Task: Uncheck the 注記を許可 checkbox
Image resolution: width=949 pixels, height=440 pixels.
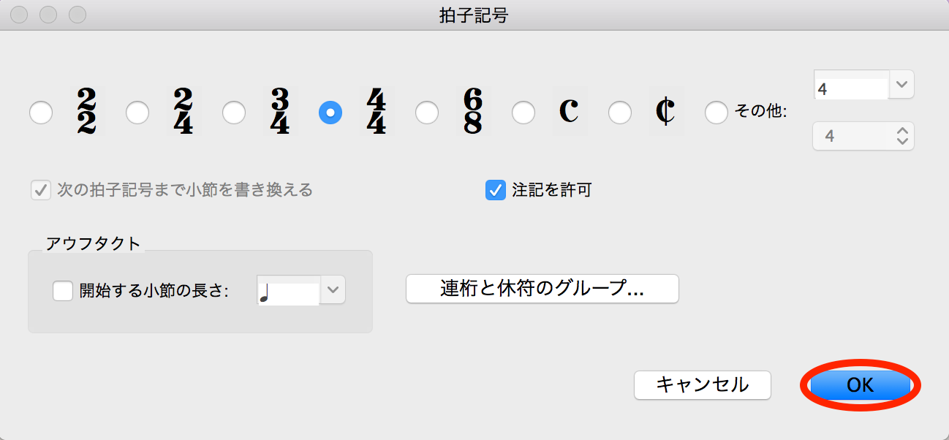Action: (x=496, y=191)
